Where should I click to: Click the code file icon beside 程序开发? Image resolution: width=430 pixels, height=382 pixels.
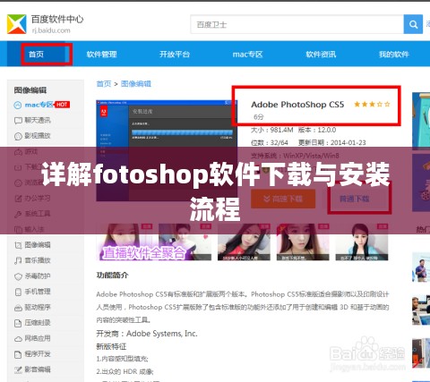(18, 354)
